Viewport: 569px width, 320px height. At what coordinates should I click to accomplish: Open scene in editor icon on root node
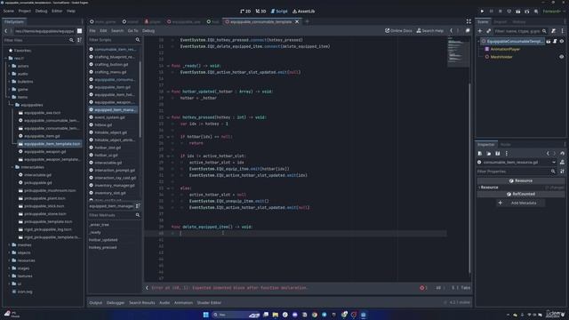(x=549, y=42)
